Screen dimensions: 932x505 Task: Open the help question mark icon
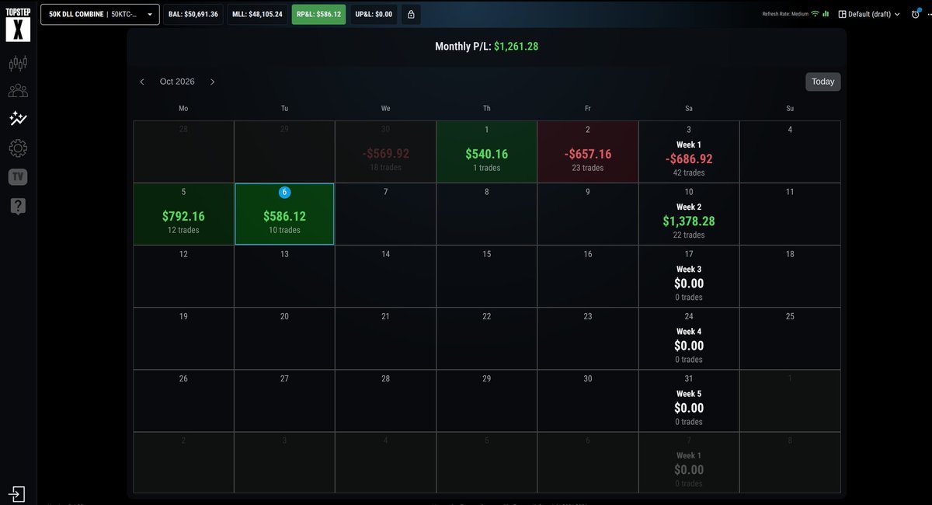18,206
